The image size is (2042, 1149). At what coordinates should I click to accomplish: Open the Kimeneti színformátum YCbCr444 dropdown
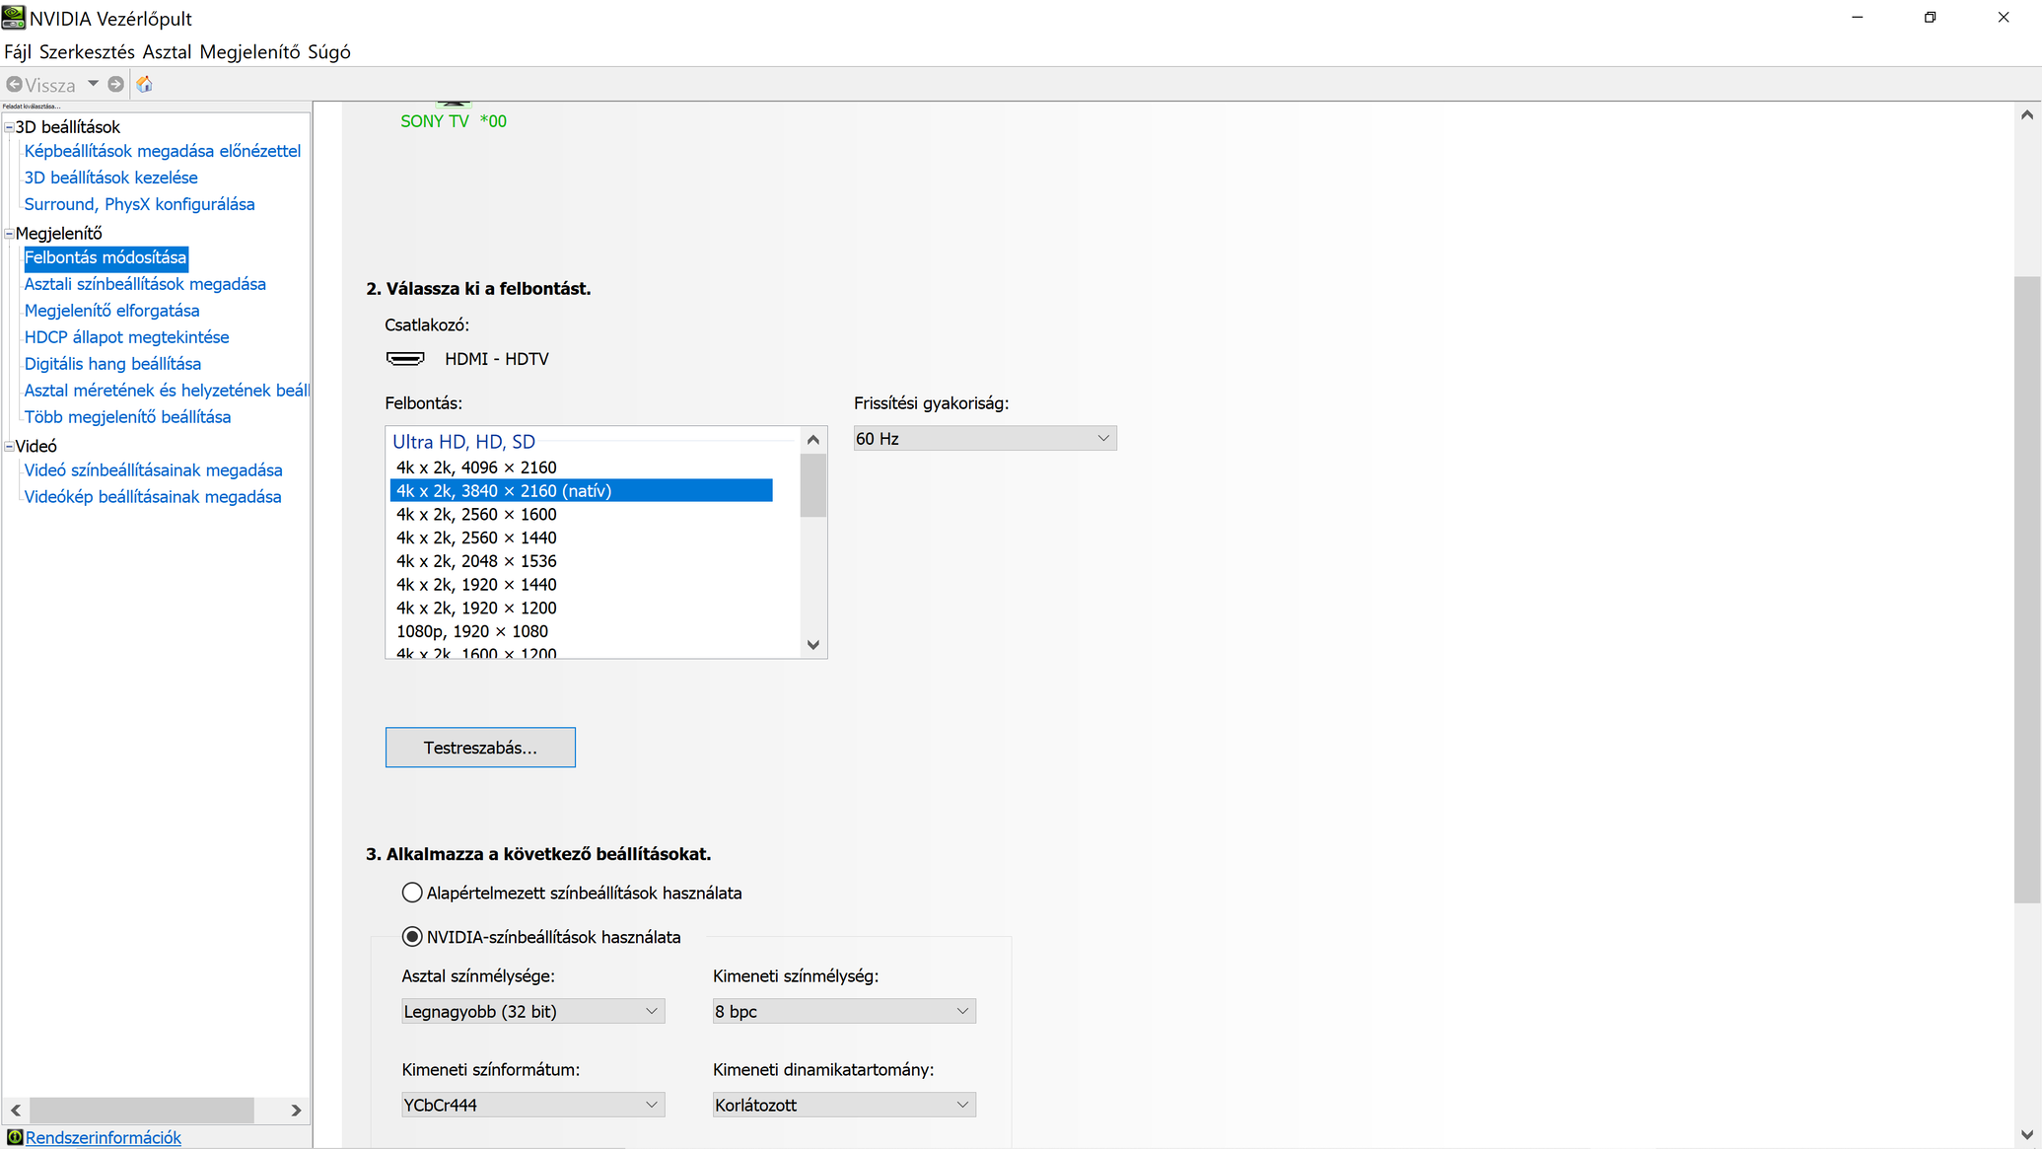[x=532, y=1105]
